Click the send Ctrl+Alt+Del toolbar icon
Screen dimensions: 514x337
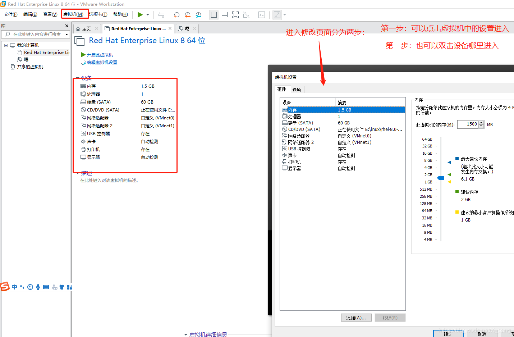pos(161,15)
